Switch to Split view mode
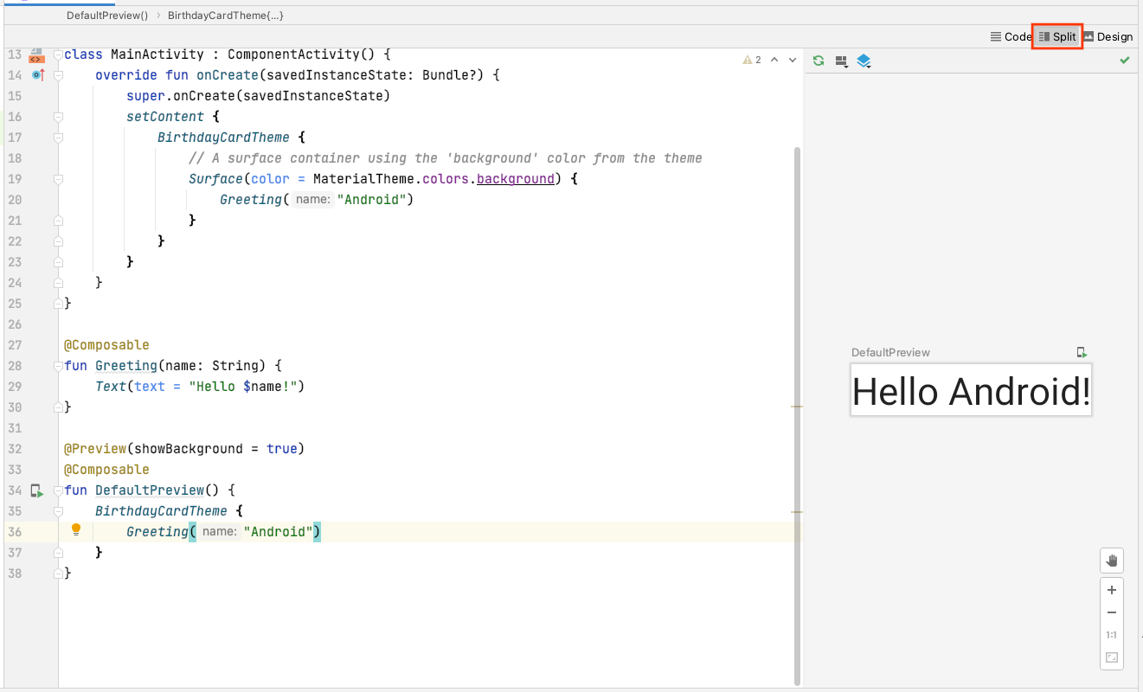Image resolution: width=1143 pixels, height=692 pixels. [x=1057, y=36]
